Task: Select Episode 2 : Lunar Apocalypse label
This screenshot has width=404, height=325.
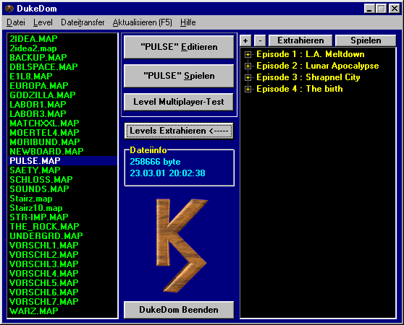Action: coord(317,66)
